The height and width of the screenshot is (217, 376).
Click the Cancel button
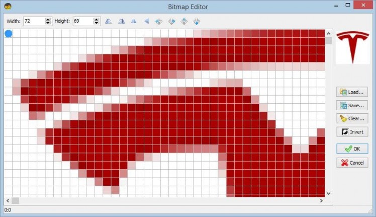352,163
